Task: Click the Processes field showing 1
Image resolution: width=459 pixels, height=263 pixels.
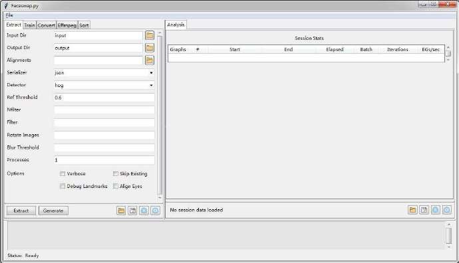Action: tap(104, 160)
